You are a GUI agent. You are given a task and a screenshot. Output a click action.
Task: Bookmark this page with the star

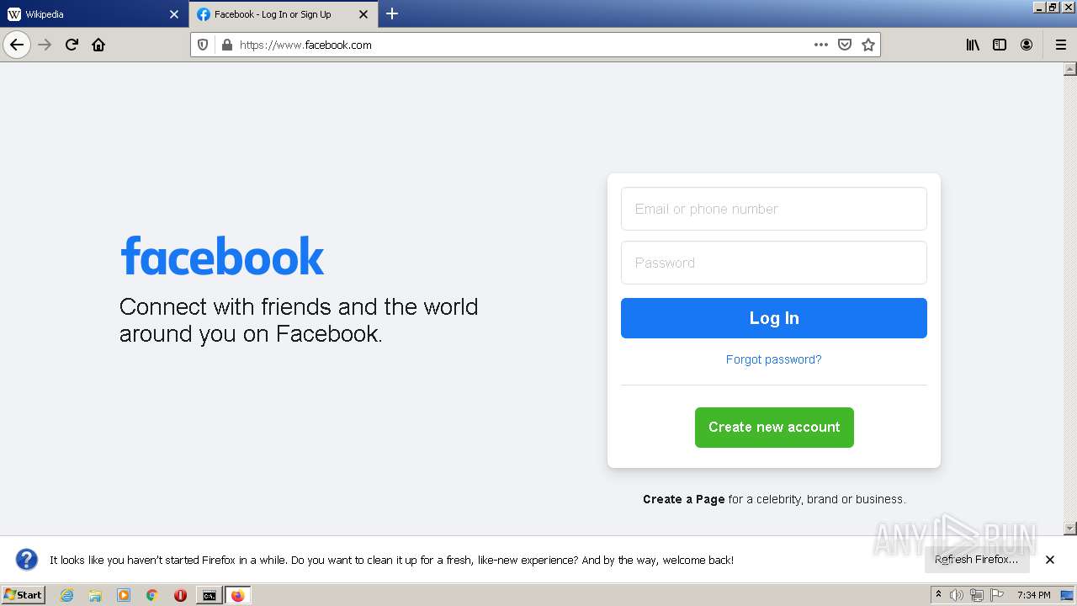tap(868, 45)
